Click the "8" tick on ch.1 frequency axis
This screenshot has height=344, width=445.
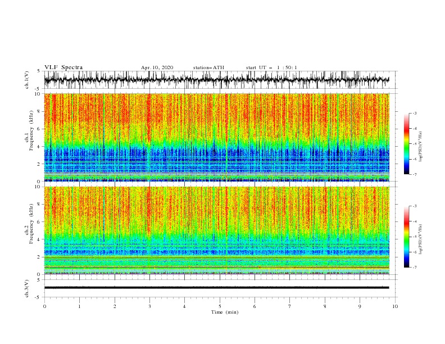39,111
